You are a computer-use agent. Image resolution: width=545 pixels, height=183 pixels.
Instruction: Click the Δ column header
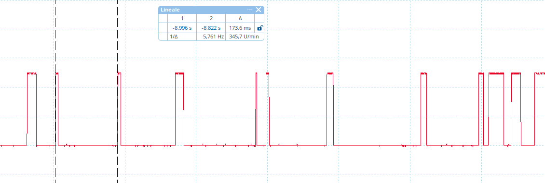[240, 18]
